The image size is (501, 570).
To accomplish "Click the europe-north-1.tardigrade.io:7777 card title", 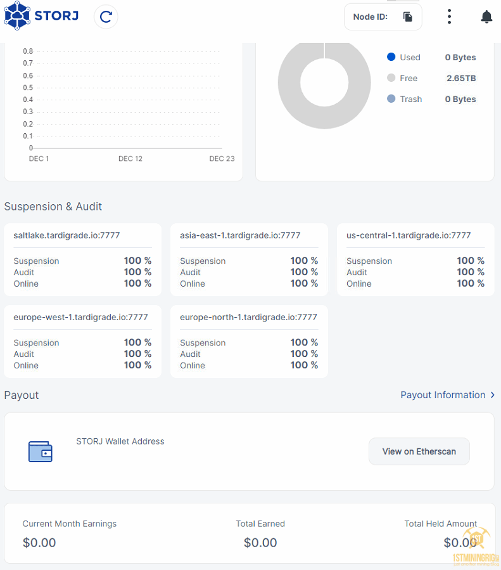I will [x=248, y=317].
